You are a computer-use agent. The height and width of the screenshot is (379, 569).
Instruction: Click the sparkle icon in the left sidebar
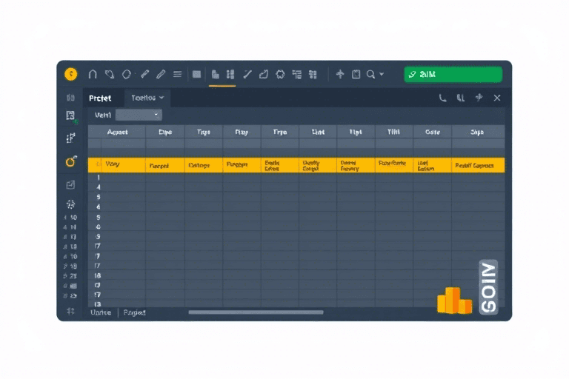tap(70, 204)
